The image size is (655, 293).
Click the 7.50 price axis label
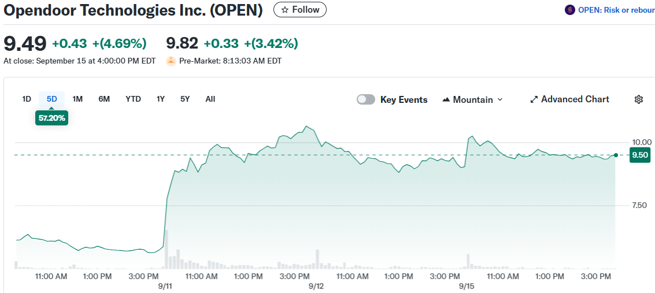tap(640, 205)
